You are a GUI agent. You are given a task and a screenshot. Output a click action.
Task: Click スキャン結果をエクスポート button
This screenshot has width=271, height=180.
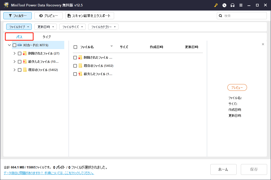point(90,16)
